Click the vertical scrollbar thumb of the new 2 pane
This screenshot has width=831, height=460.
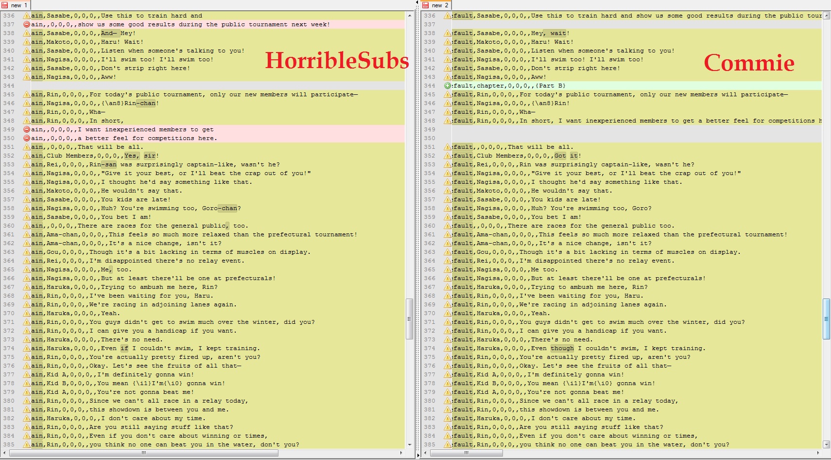coord(826,318)
